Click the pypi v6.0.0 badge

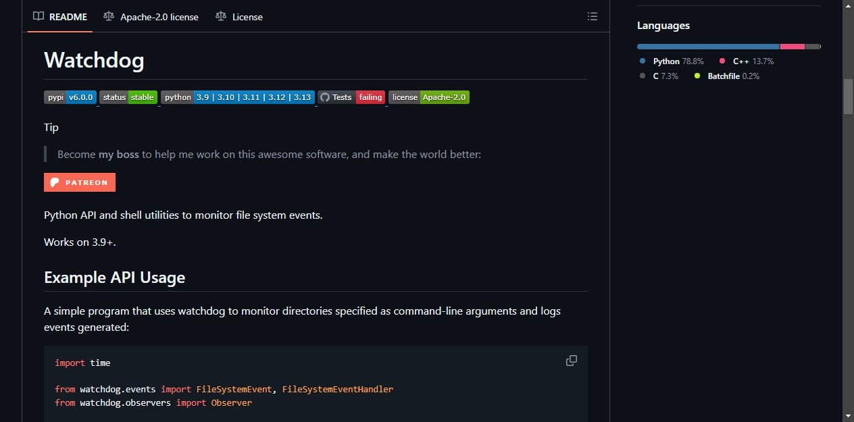tap(70, 97)
